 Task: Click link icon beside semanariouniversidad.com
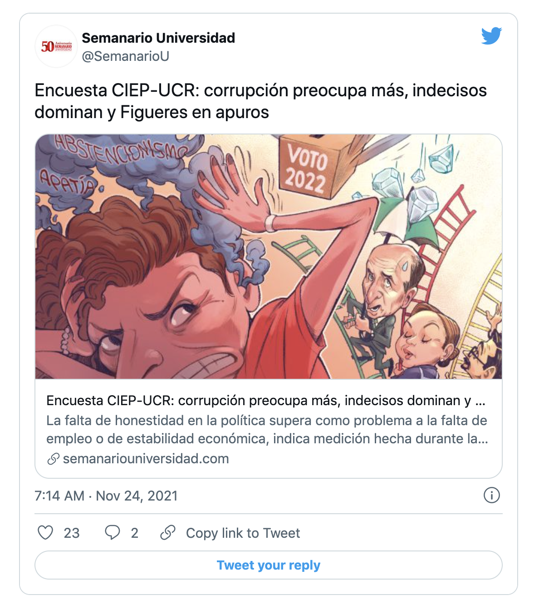53,459
